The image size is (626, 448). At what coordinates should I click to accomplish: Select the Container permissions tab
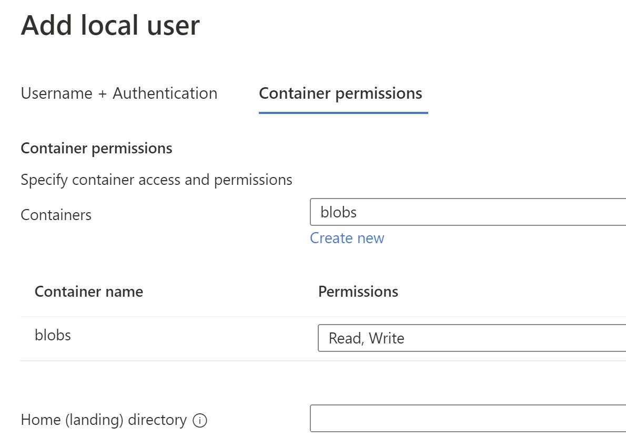point(340,93)
